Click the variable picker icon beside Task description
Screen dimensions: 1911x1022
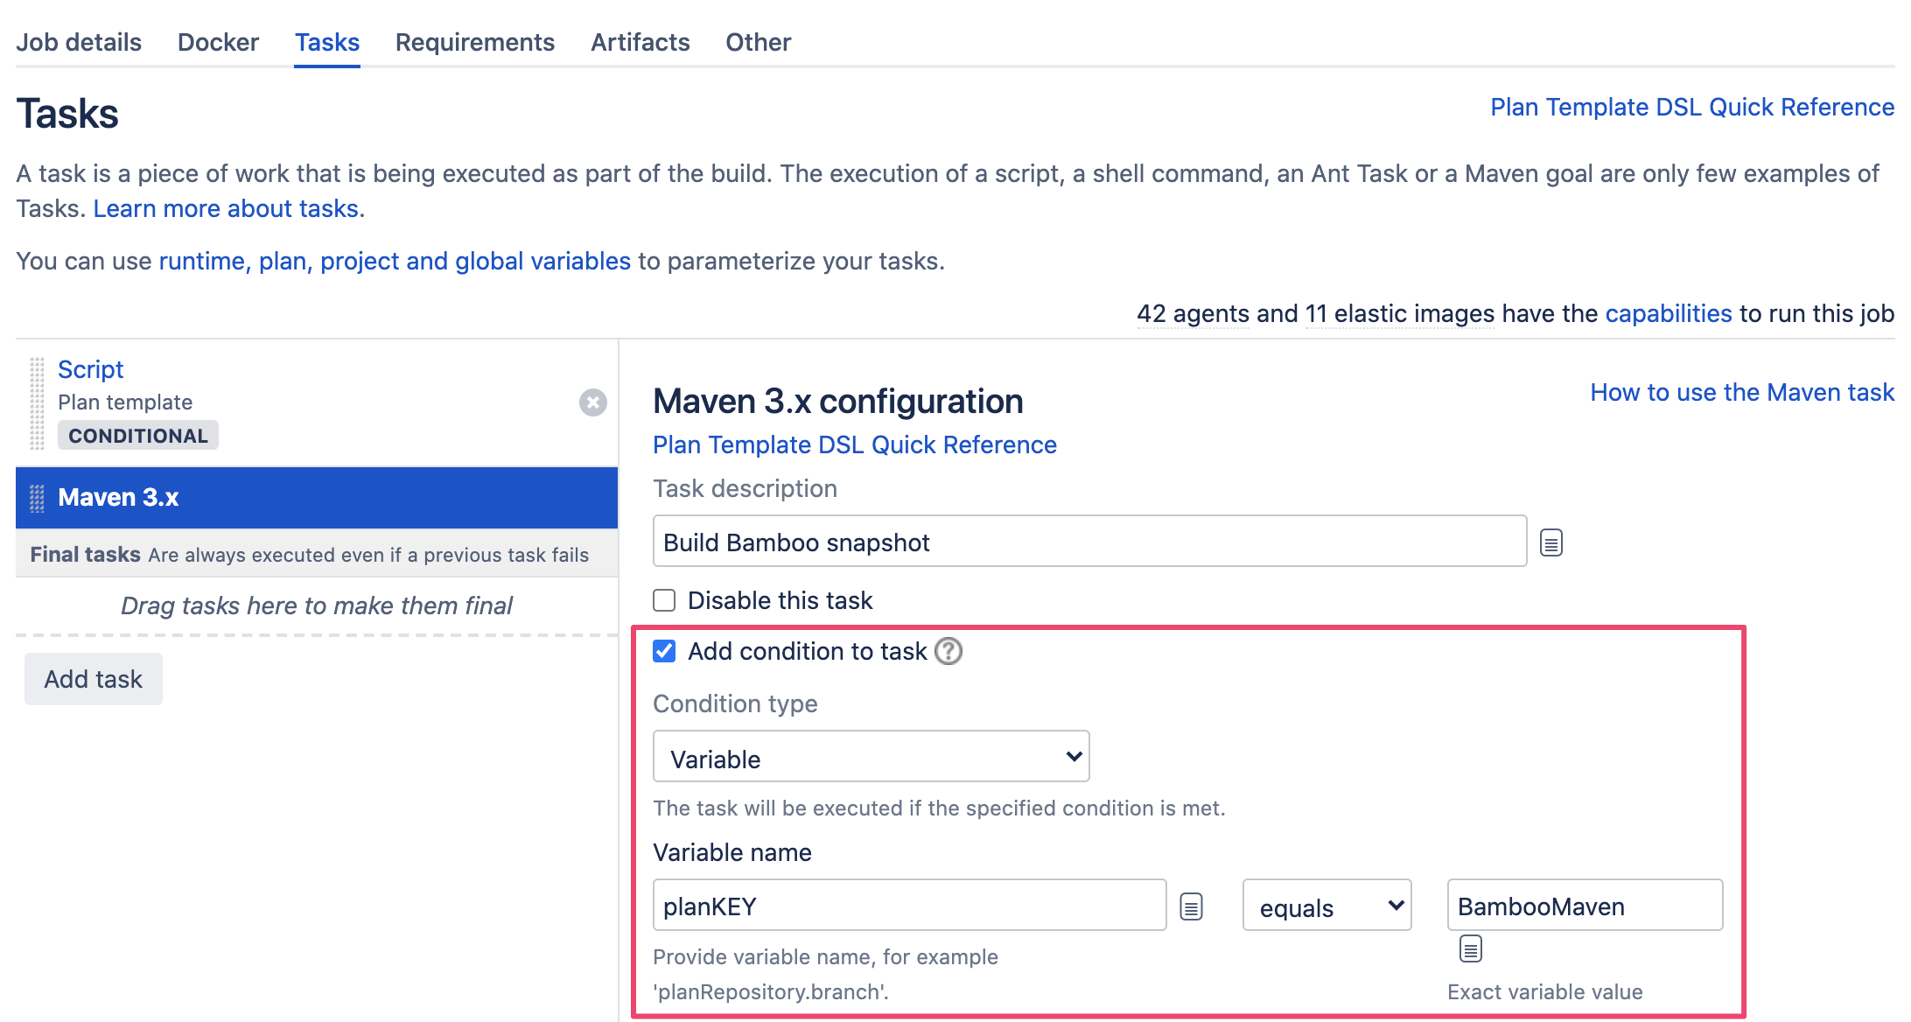[1551, 542]
